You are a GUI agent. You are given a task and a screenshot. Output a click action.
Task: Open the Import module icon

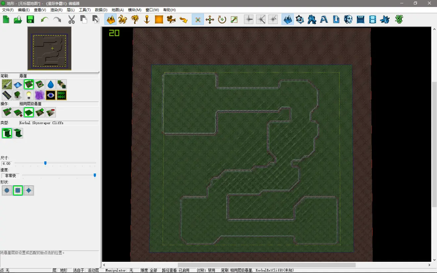tap(336, 20)
